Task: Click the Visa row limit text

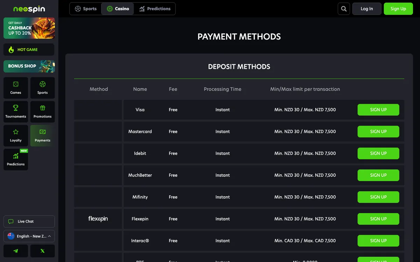Action: (x=305, y=110)
